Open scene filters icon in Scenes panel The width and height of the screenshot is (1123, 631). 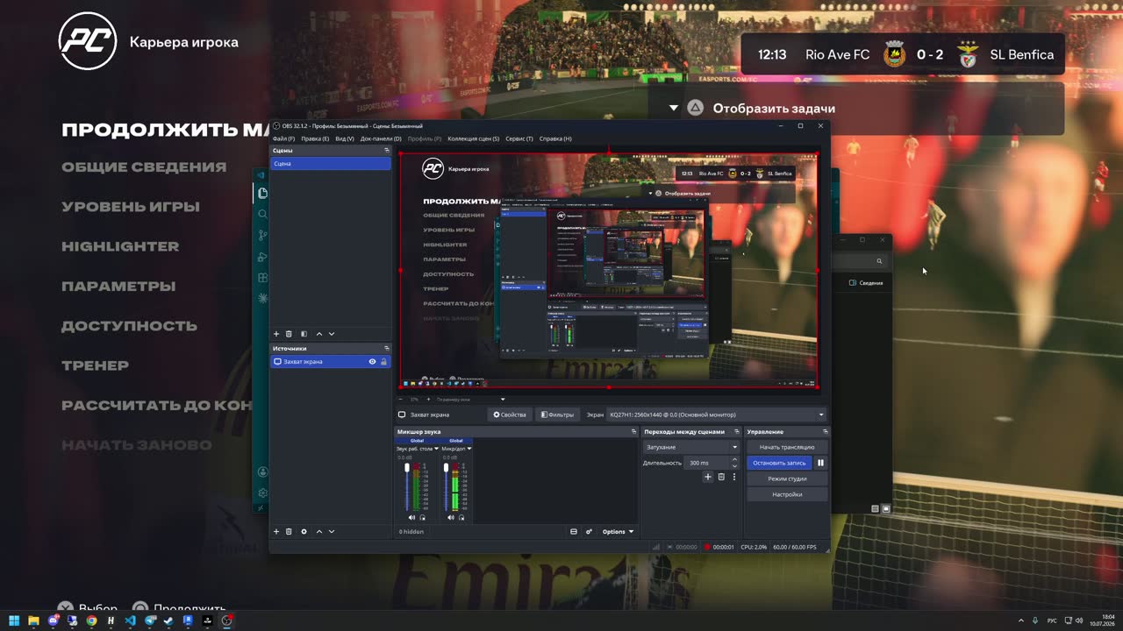pos(304,334)
